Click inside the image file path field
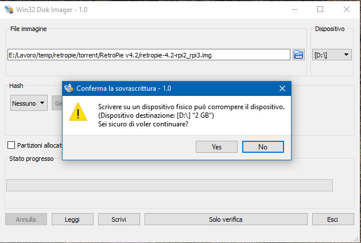Viewport: 361px width, 243px height. [x=148, y=55]
